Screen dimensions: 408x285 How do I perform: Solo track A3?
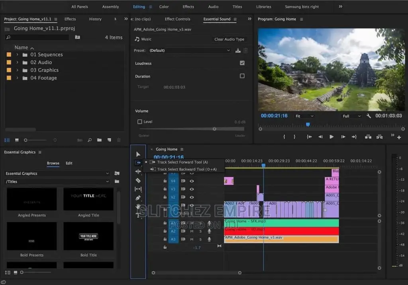(200, 239)
